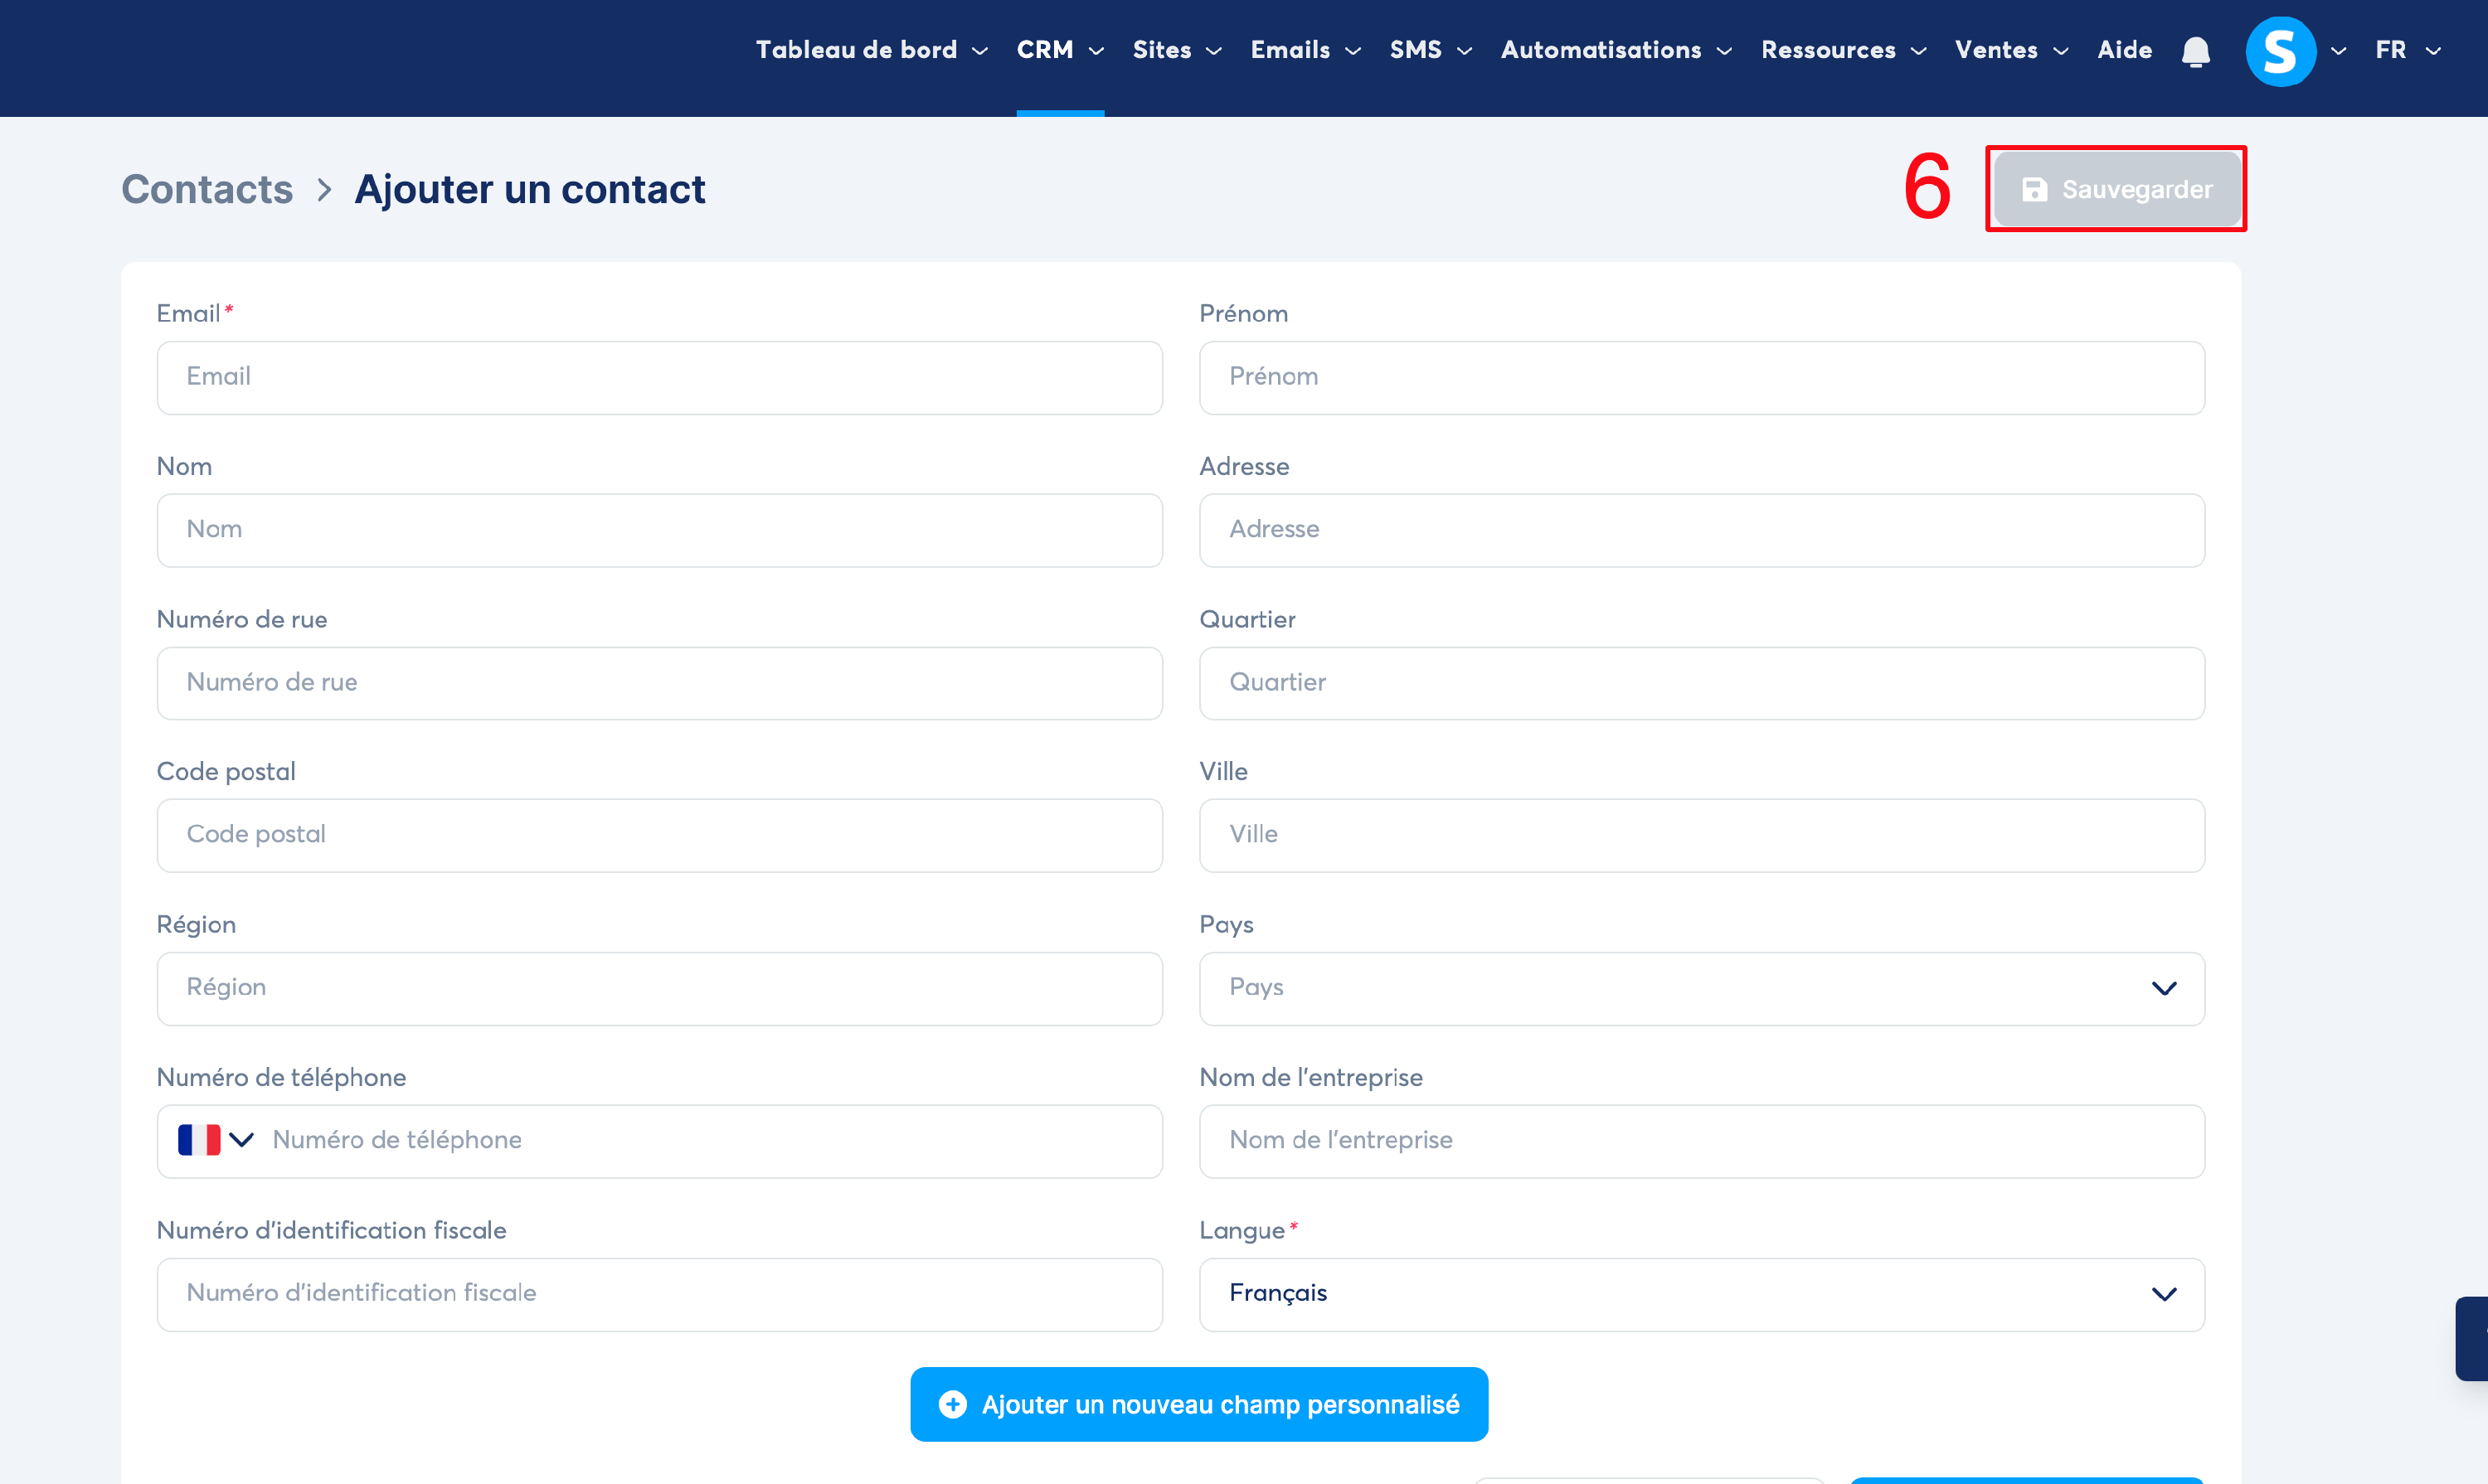Open the Tableau de bord menu
Viewport: 2488px width, 1484px height.
pyautogui.click(x=870, y=51)
